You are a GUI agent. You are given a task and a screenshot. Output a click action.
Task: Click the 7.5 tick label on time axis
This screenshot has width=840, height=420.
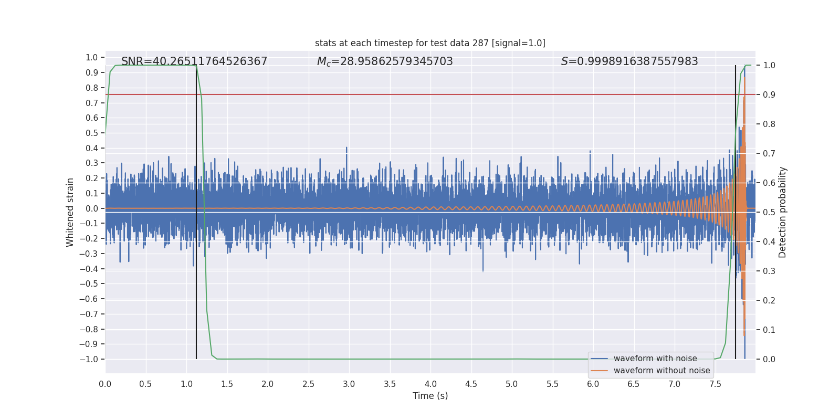[715, 384]
